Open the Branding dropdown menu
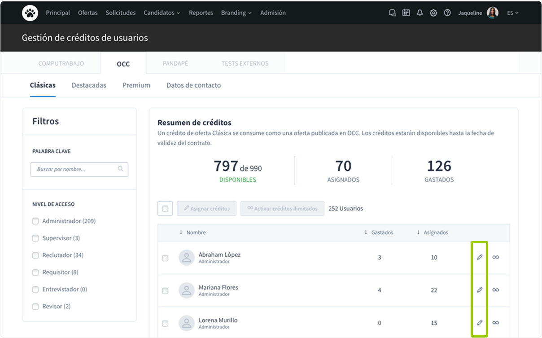This screenshot has height=338, width=542. click(x=236, y=13)
